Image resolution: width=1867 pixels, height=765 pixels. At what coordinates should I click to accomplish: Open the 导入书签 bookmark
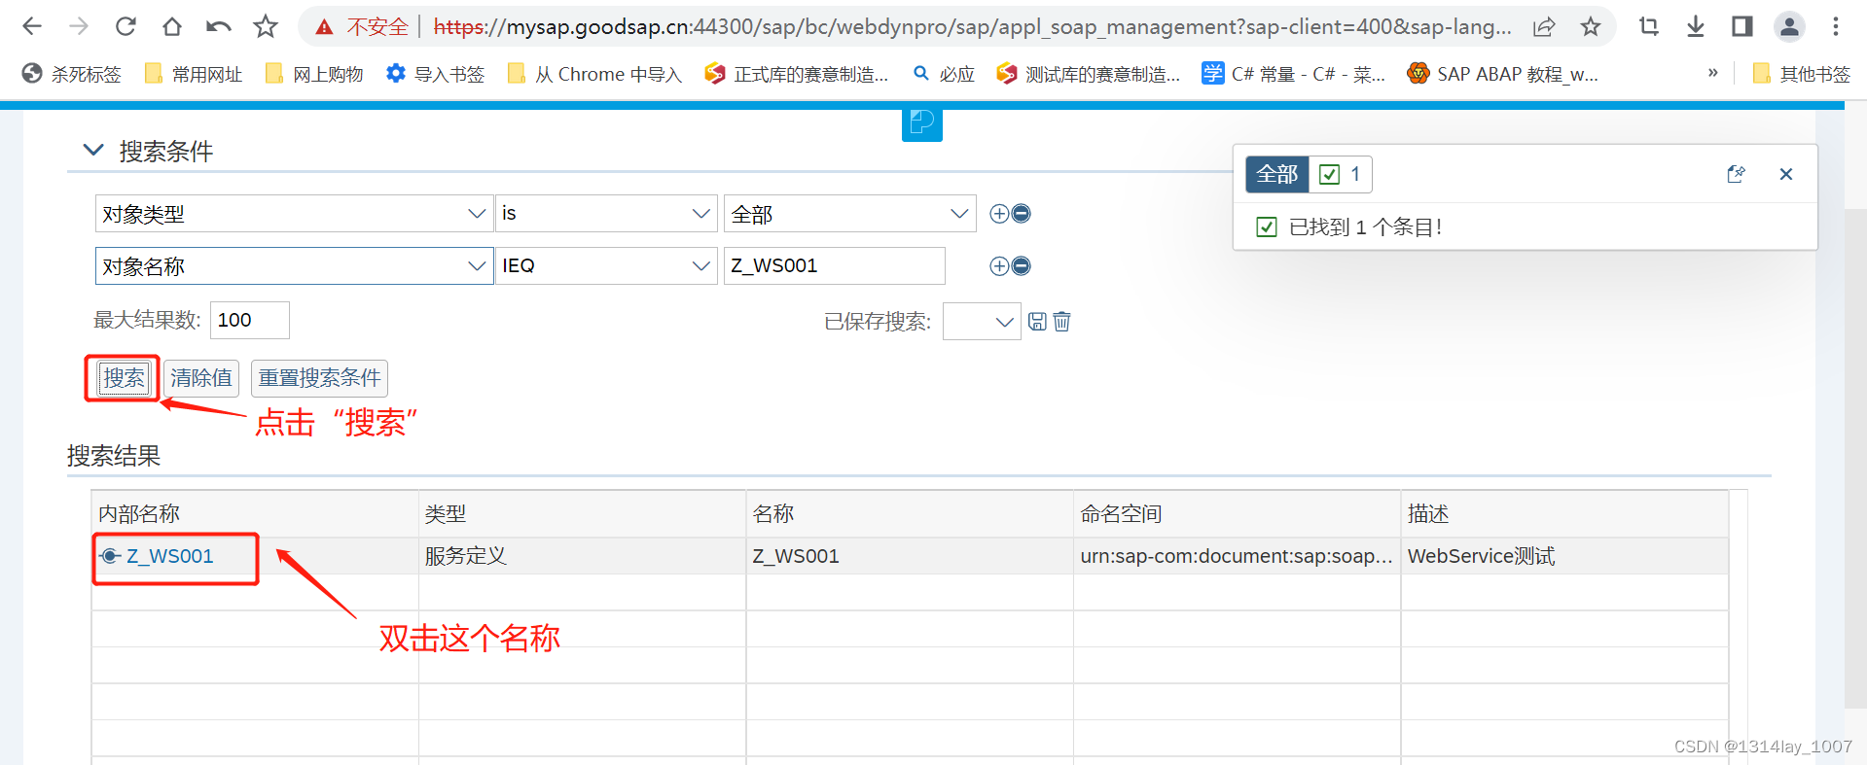click(x=435, y=74)
